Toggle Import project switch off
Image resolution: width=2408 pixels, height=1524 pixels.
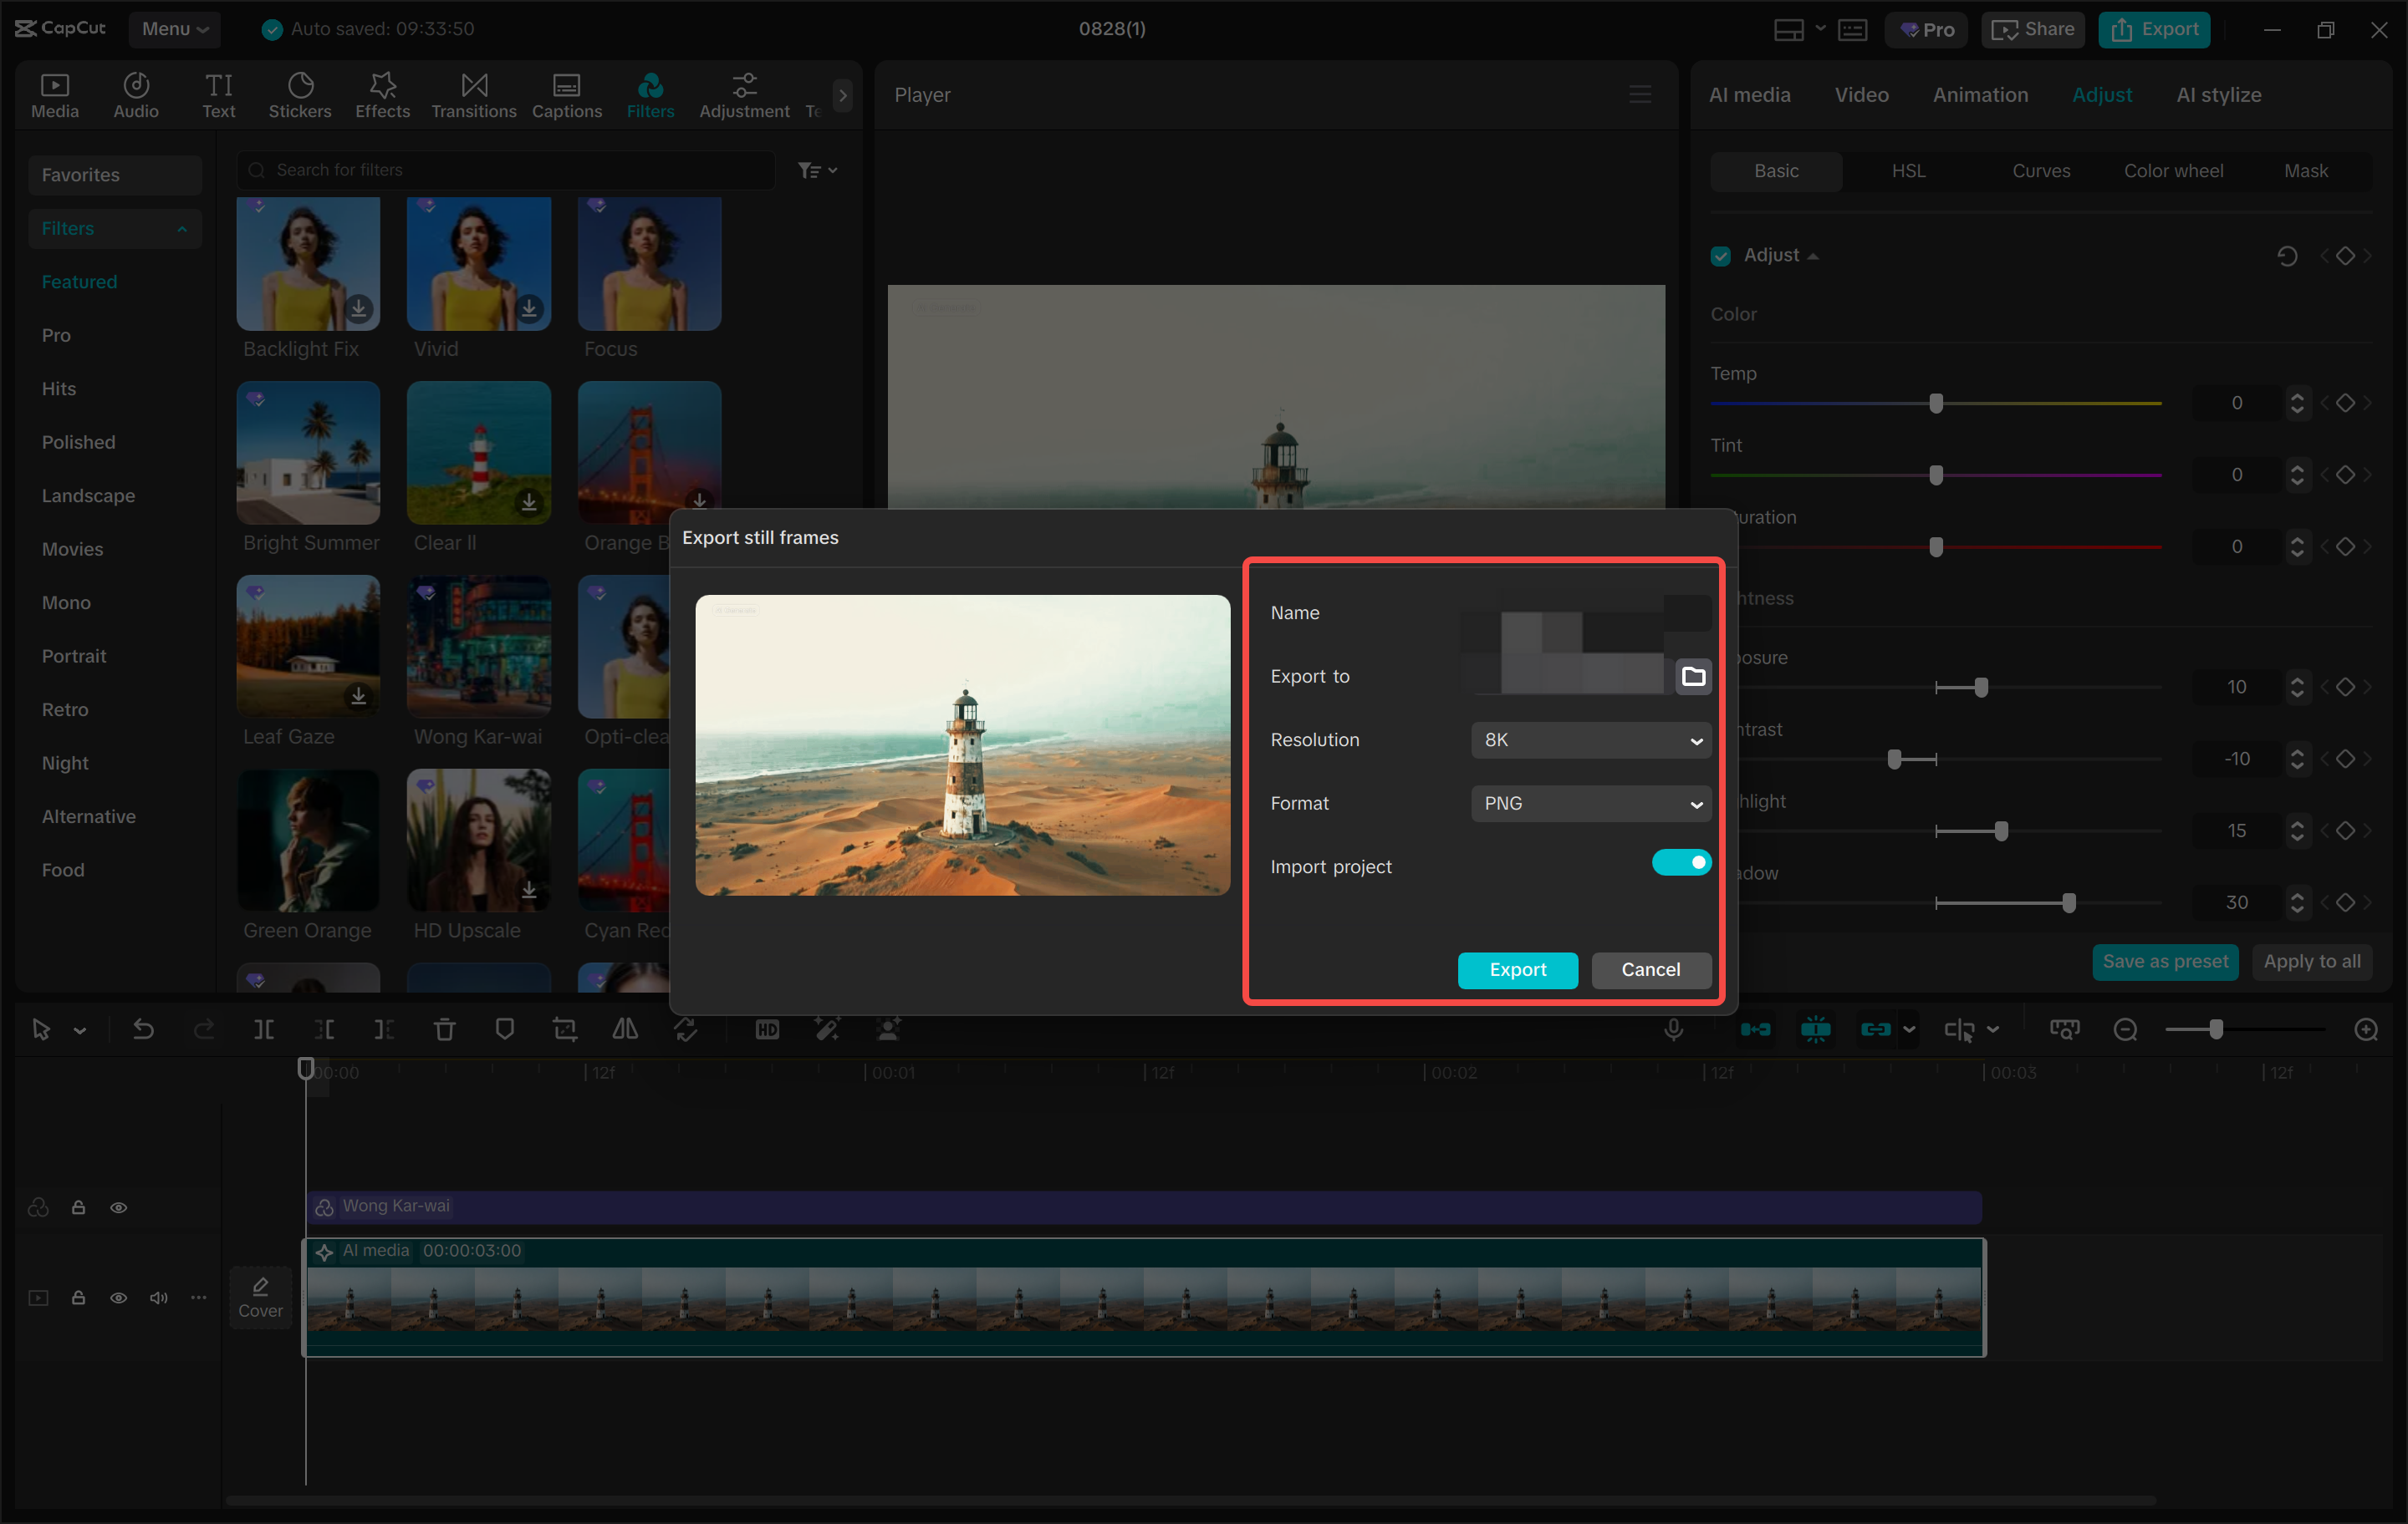(x=1681, y=861)
